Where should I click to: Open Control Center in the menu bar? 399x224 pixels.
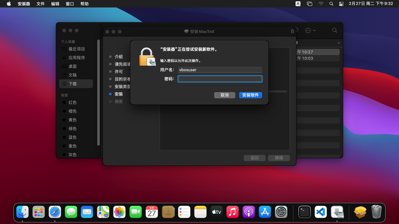[341, 4]
